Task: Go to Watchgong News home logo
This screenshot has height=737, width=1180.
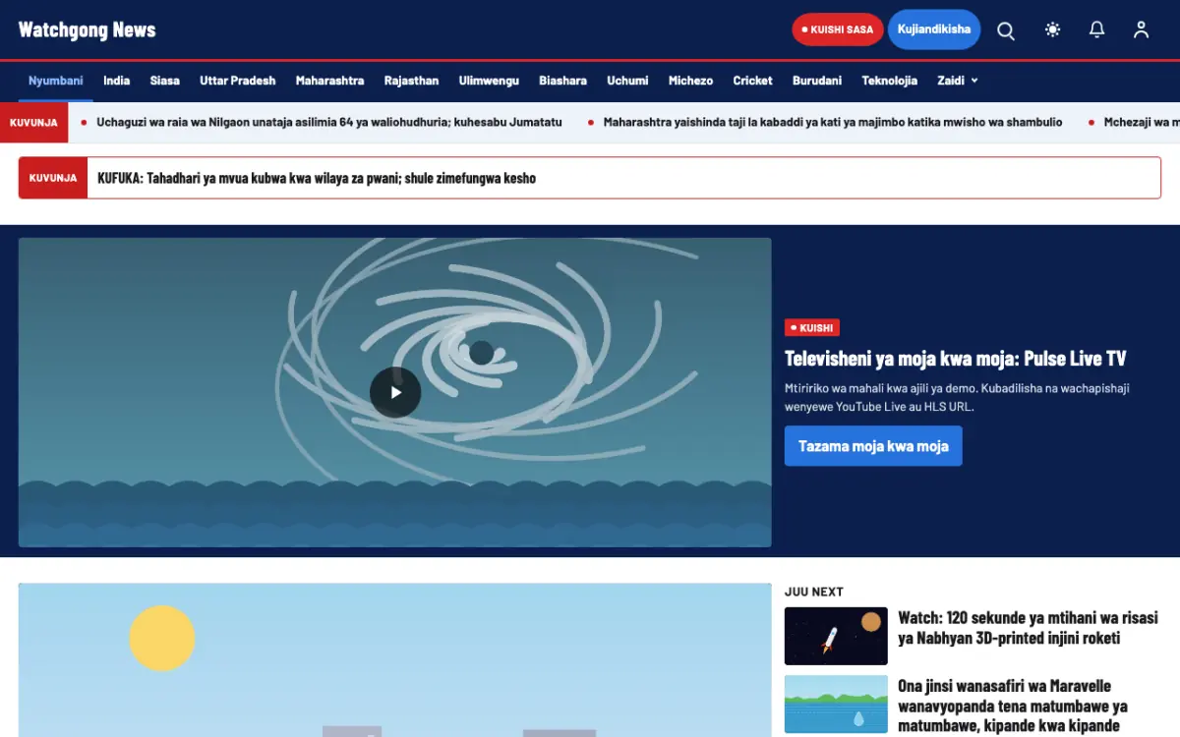Action: point(88,30)
